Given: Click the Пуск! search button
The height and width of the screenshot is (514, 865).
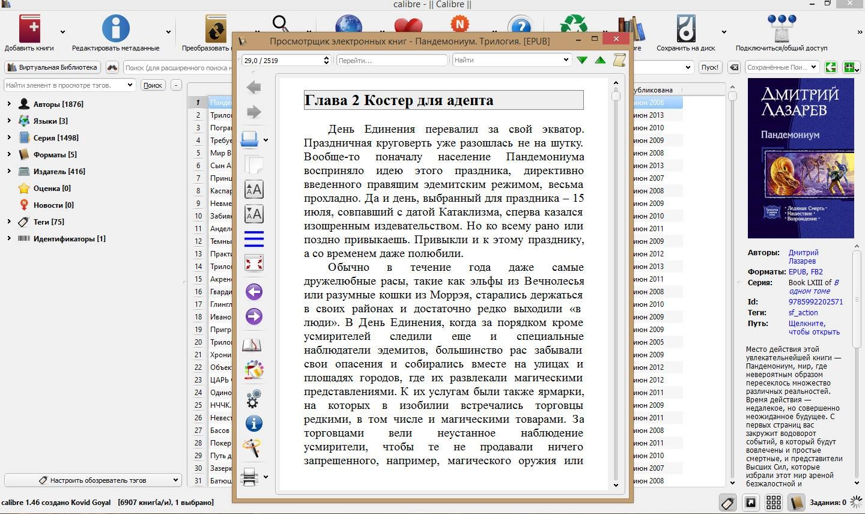Looking at the screenshot, I should coord(709,67).
